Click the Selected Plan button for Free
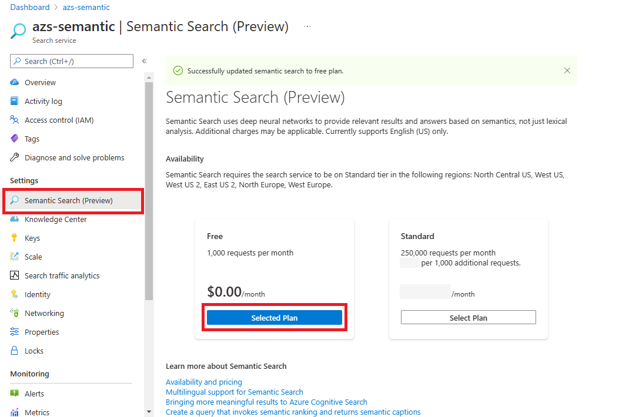Viewport: 629px width, 417px height. 274,318
